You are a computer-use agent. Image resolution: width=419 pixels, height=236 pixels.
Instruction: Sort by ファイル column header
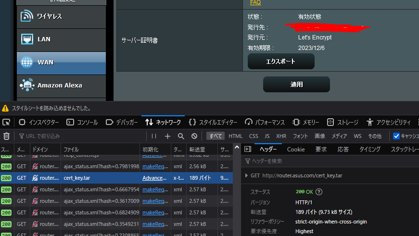tap(100, 149)
